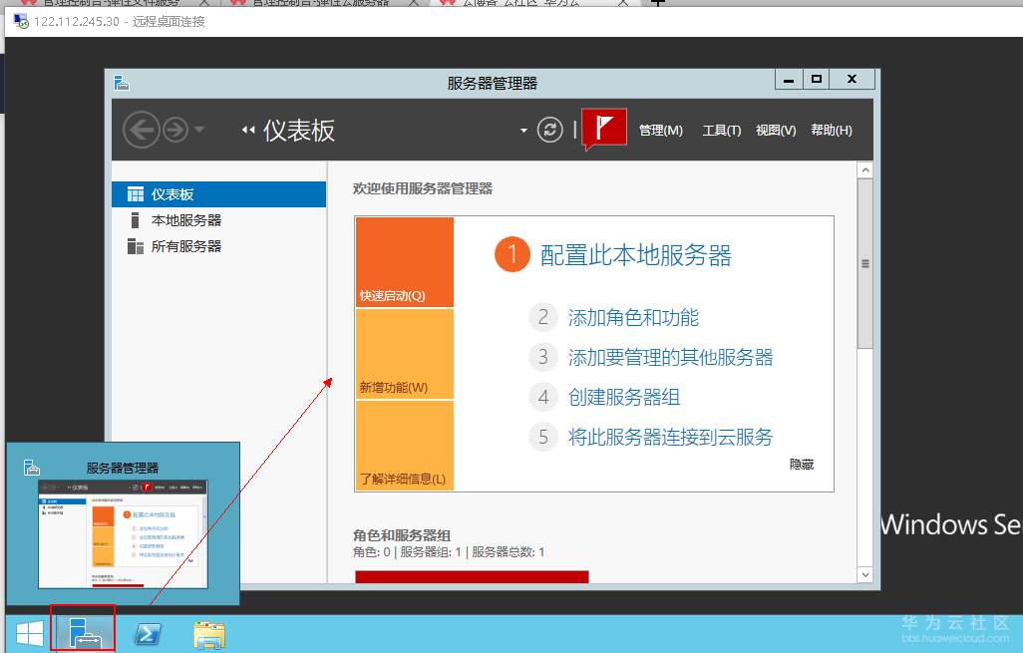This screenshot has width=1023, height=653.
Task: Open the 管理(M) menu
Action: 661,130
